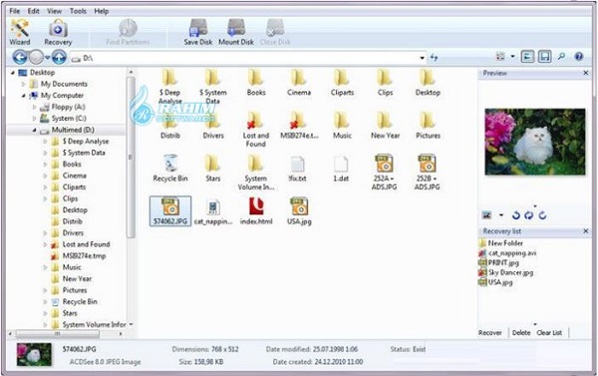The height and width of the screenshot is (376, 598).
Task: Rotate preview image counterclockwise
Action: [x=515, y=215]
